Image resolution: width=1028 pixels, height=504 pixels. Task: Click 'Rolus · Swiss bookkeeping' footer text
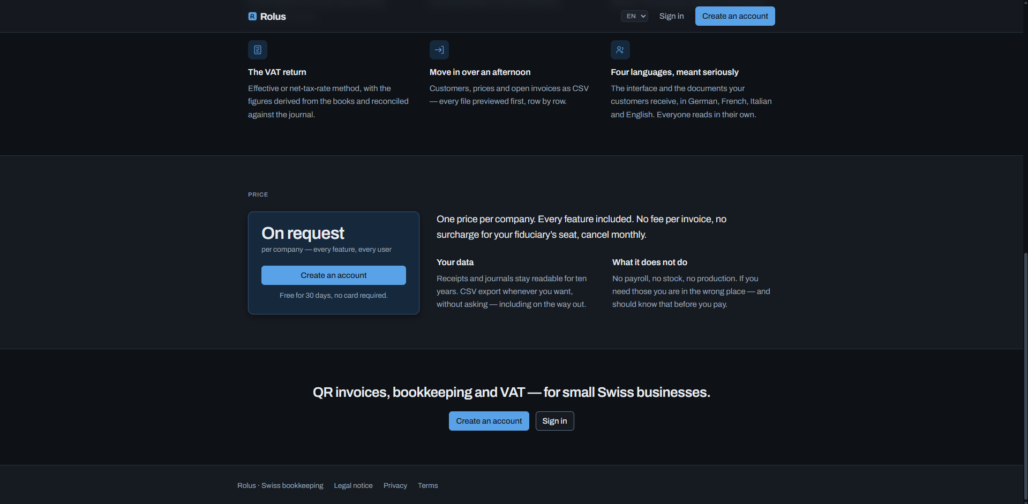(x=280, y=486)
